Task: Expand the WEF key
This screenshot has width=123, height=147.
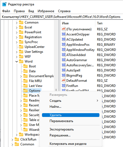Action: point(17,57)
